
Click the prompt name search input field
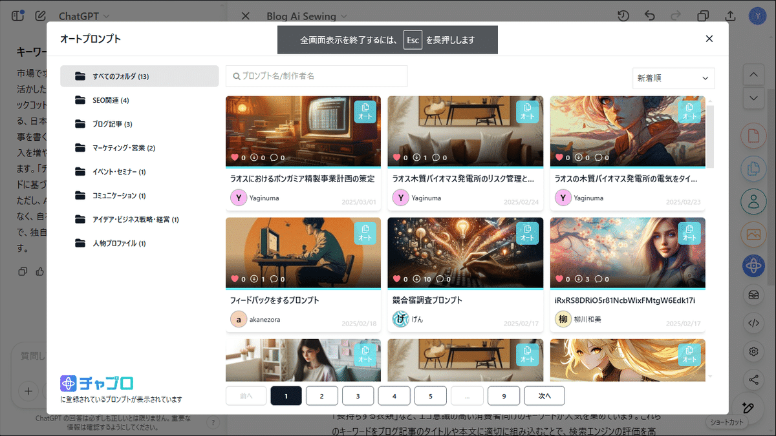[316, 76]
